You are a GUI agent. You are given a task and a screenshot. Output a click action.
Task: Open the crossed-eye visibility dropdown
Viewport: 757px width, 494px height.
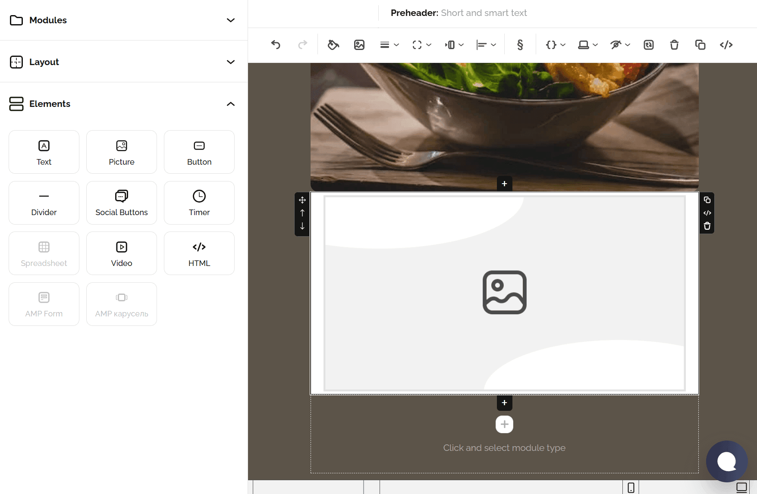pos(620,45)
